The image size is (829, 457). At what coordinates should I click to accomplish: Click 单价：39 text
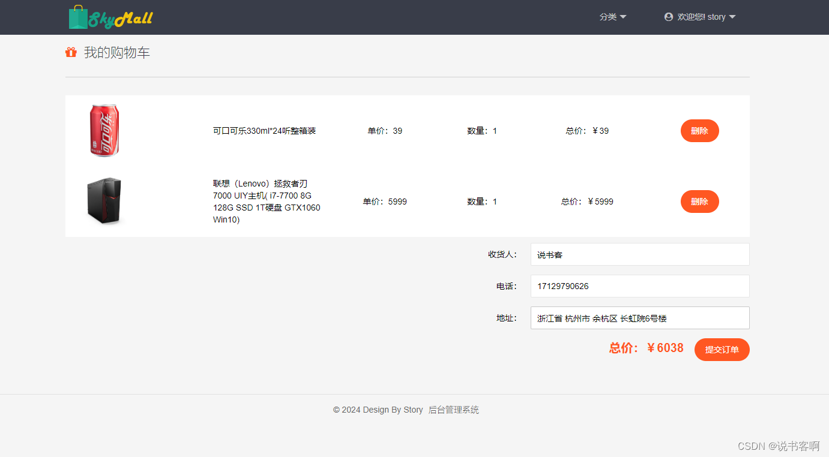coord(385,131)
